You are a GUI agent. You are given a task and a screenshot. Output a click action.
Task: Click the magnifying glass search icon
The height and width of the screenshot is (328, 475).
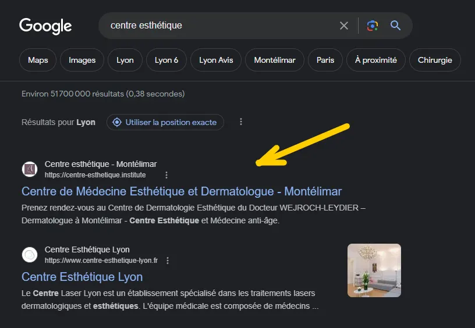(x=395, y=26)
